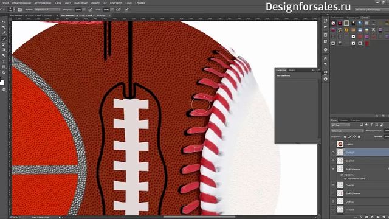The image size is (389, 219).
Task: Toggle Эффекты visibility eye
Action: 342,175
